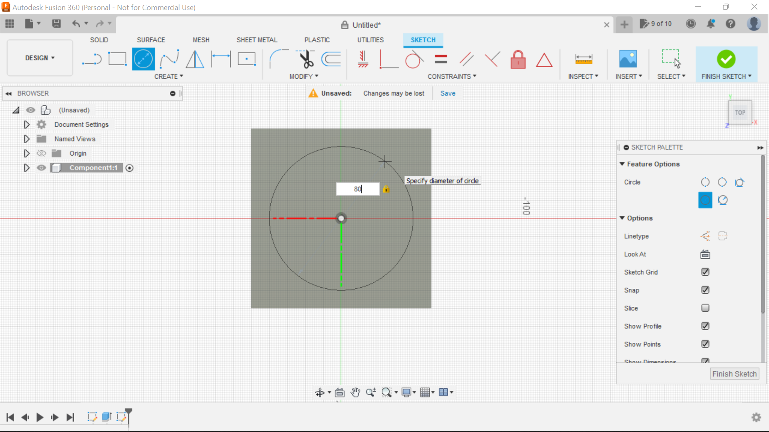
Task: Apply Equal constraint icon
Action: tap(441, 59)
